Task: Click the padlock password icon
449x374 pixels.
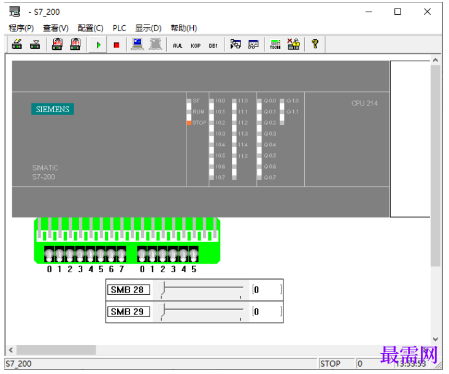Action: click(x=294, y=44)
